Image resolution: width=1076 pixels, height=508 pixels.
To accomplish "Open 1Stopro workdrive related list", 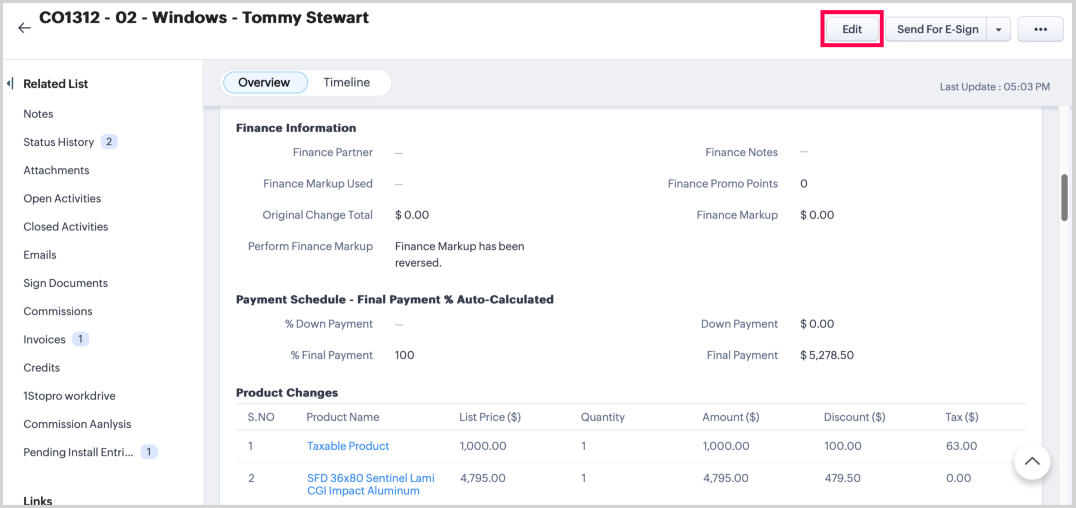I will pos(69,396).
